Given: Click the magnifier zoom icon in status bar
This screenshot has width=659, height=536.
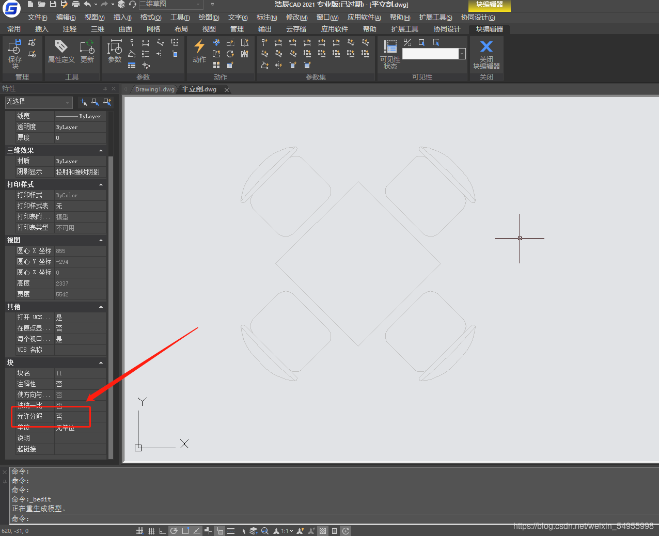Looking at the screenshot, I should coord(265,531).
